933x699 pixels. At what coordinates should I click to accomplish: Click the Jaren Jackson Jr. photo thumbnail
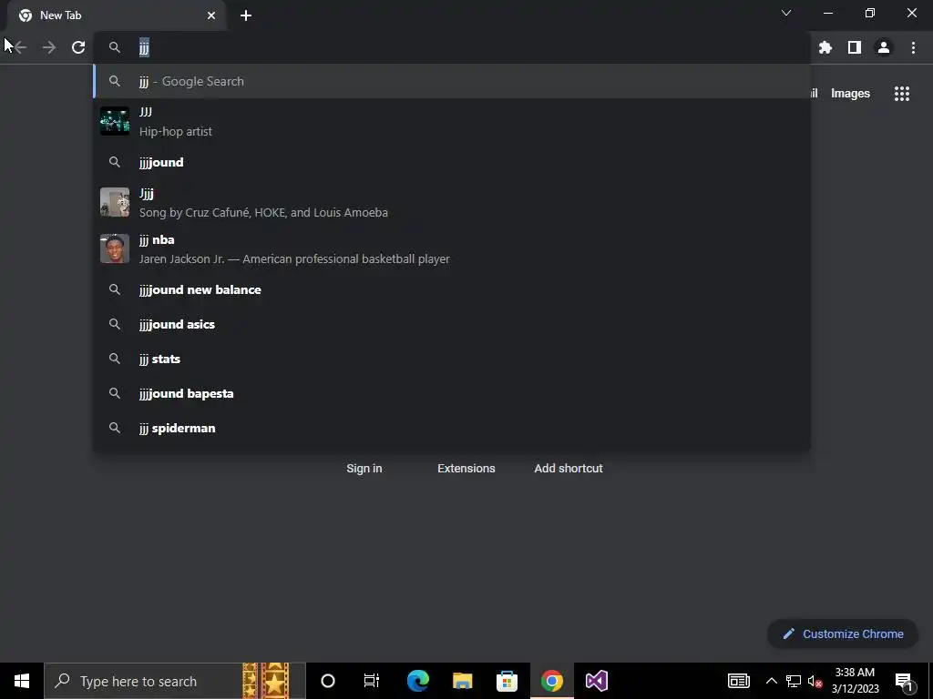115,249
